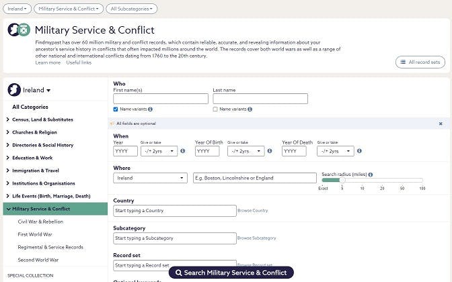This screenshot has height=282, width=452.
Task: Expand Immigration & Travel category
Action: pyautogui.click(x=8, y=171)
